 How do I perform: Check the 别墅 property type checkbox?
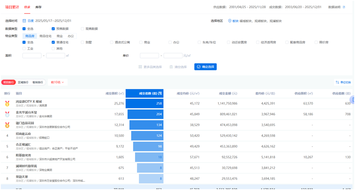click(x=82, y=42)
